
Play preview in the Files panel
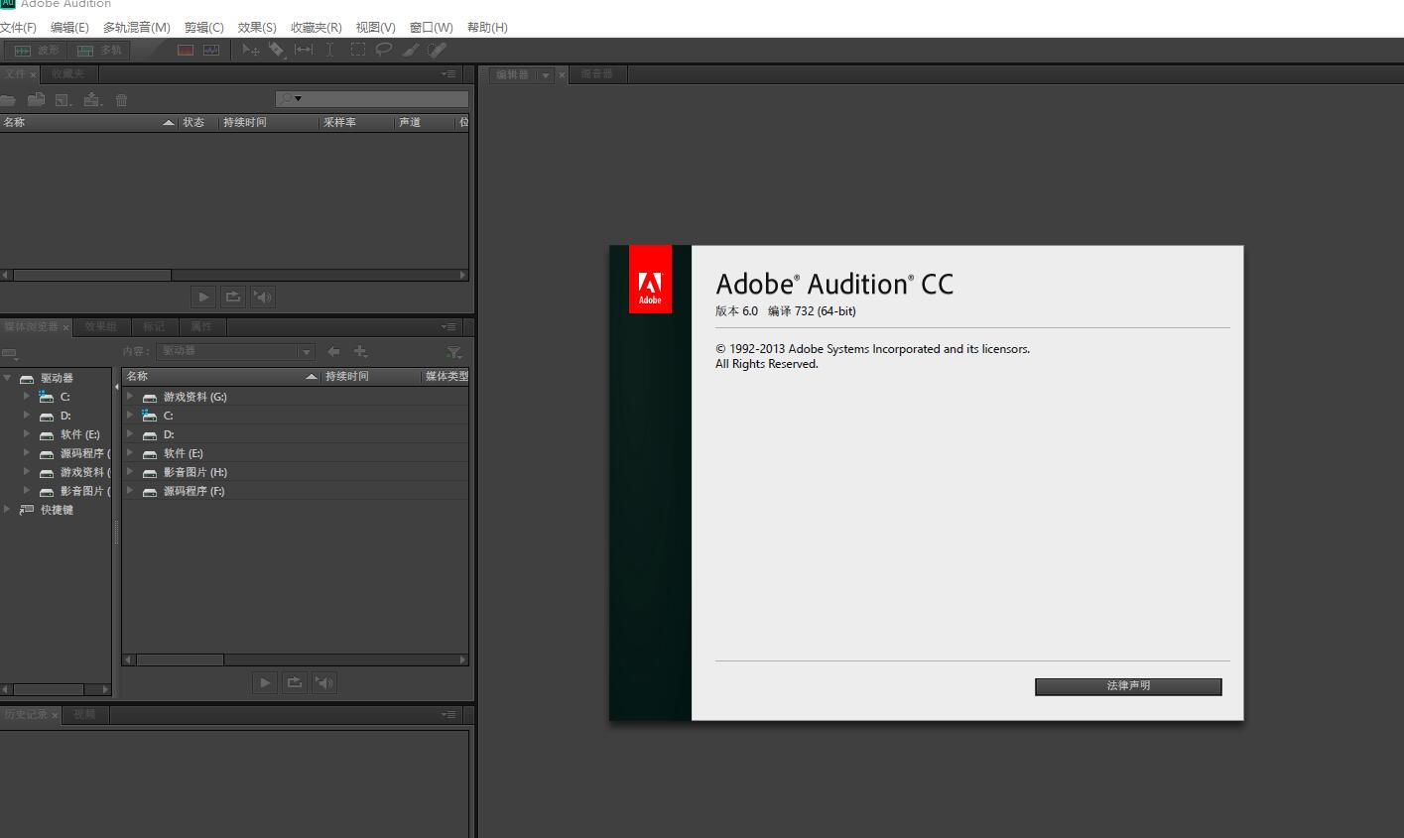pos(203,297)
